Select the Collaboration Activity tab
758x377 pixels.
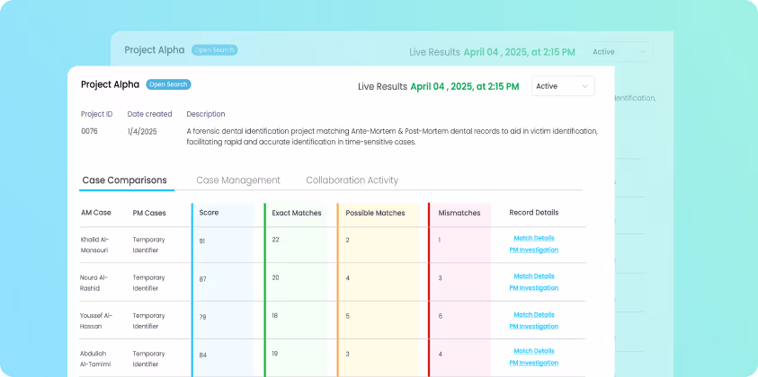click(x=352, y=180)
